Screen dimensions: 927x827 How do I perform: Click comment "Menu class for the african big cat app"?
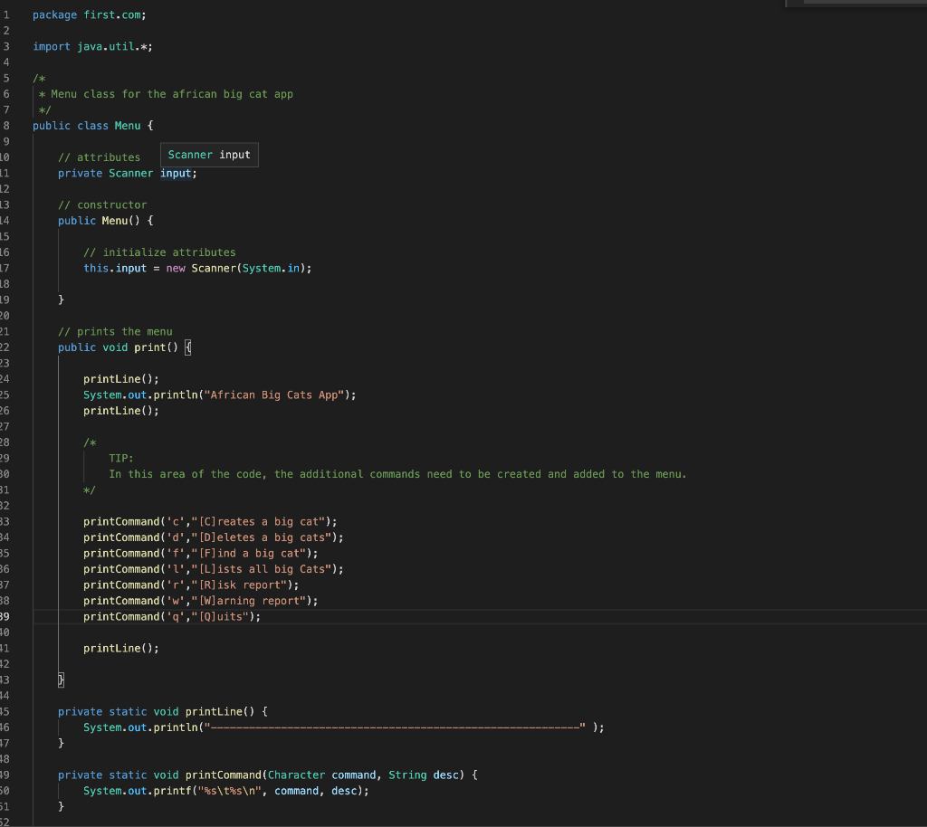tap(172, 94)
